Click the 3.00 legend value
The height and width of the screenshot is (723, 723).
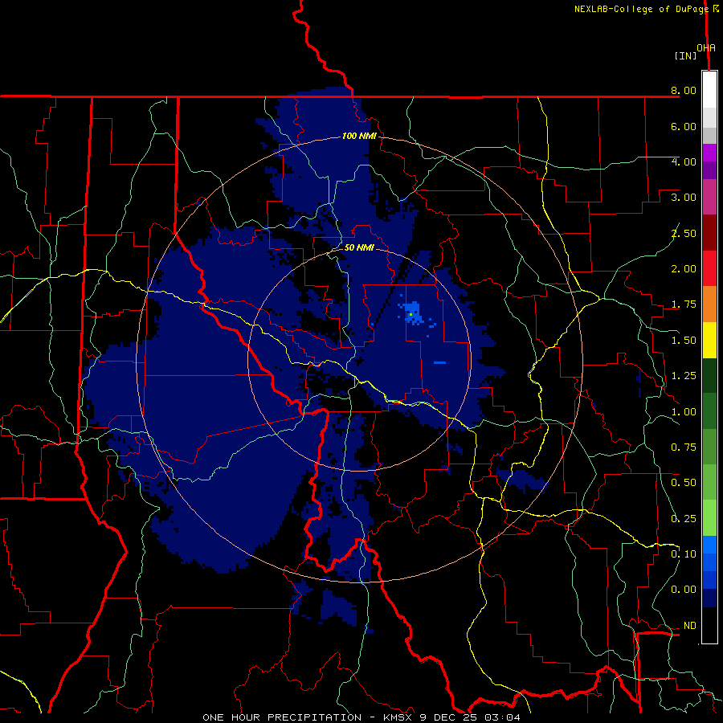684,198
